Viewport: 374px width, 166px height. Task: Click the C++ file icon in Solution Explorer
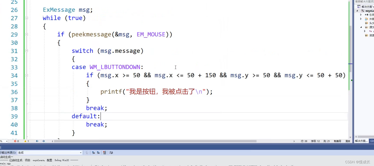(370, 31)
